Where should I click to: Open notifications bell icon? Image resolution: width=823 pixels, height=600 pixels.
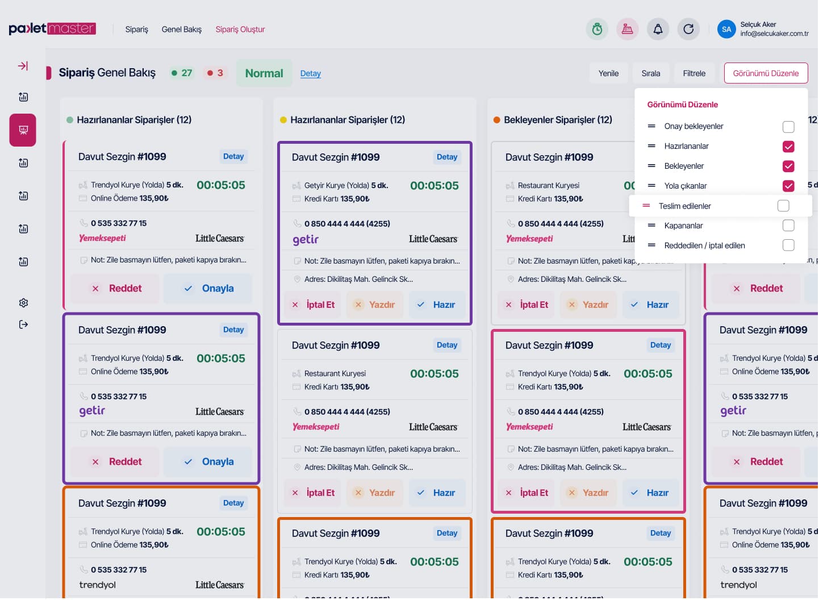658,29
